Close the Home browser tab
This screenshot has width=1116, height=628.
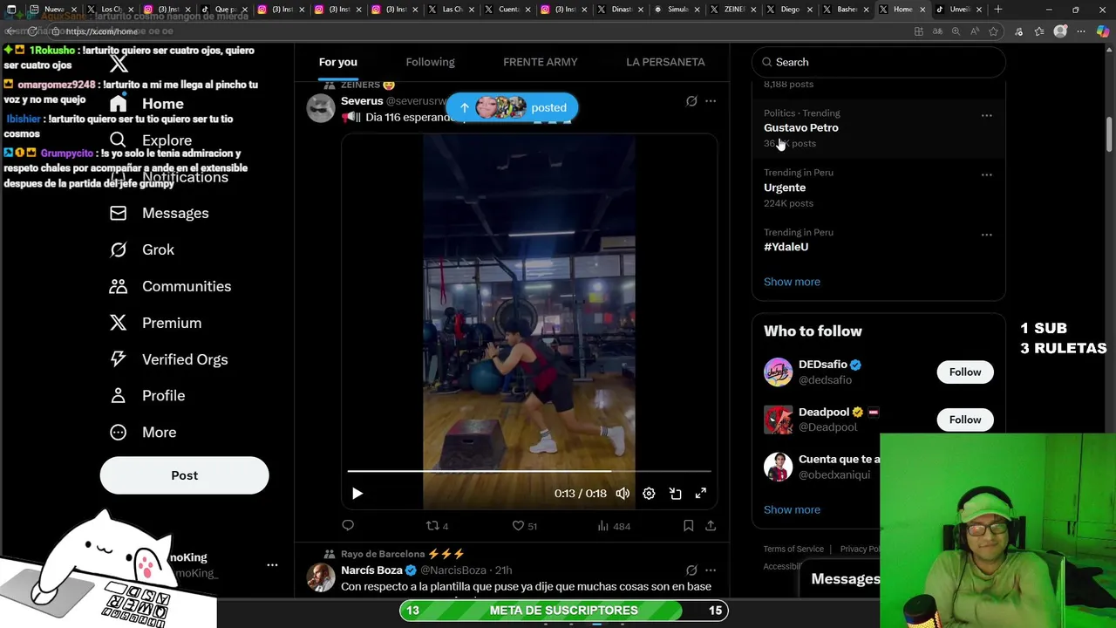point(923,10)
